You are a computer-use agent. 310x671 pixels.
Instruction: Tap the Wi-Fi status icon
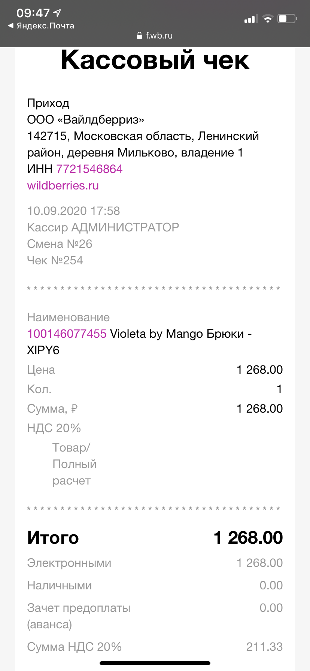268,19
